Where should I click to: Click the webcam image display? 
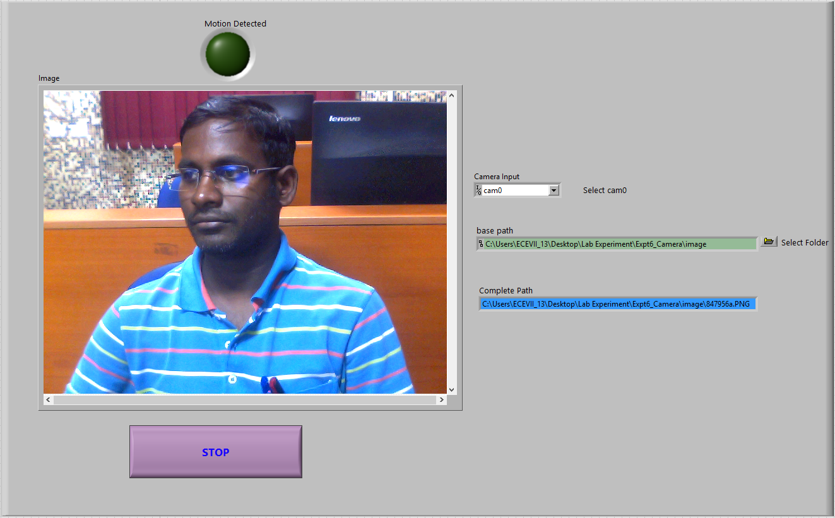pyautogui.click(x=246, y=243)
